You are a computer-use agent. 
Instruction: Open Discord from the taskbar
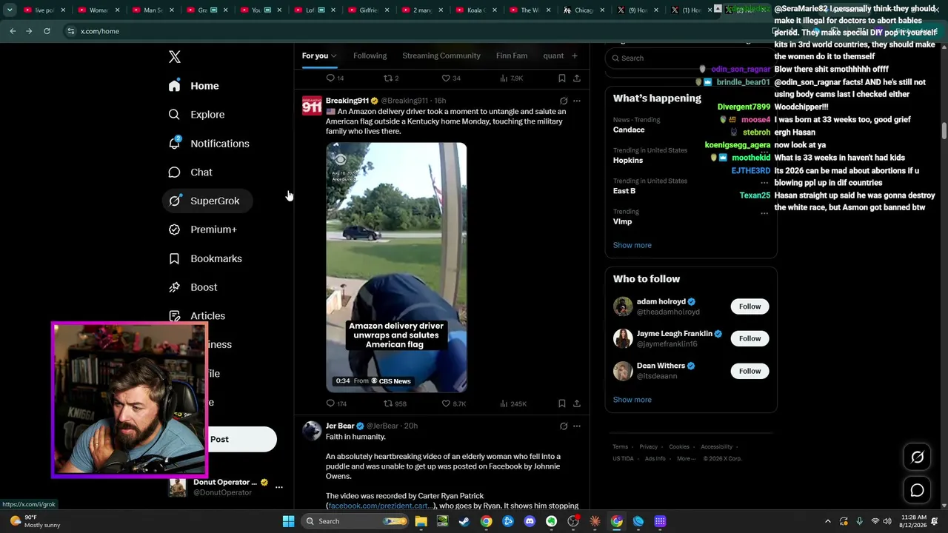pyautogui.click(x=530, y=521)
